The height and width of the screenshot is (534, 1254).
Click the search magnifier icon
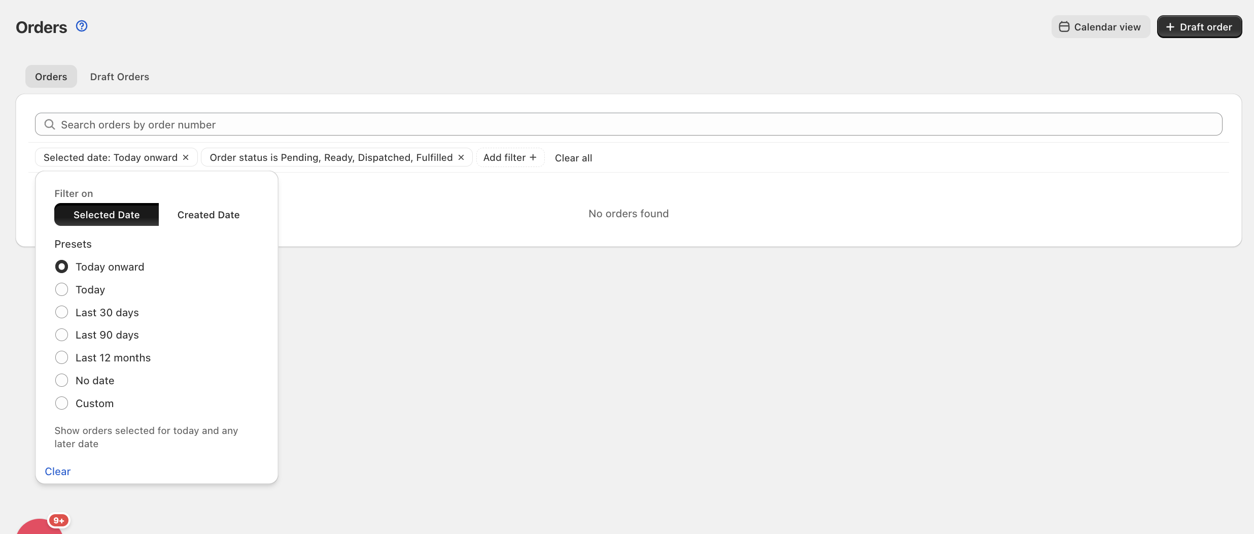pyautogui.click(x=50, y=124)
